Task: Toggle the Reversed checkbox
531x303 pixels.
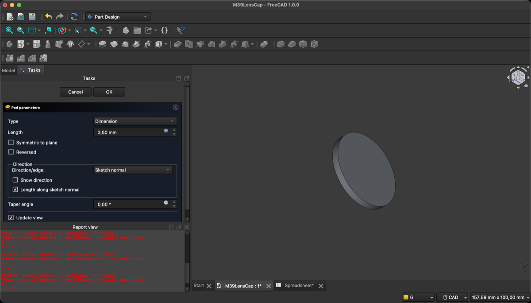Action: [x=11, y=152]
